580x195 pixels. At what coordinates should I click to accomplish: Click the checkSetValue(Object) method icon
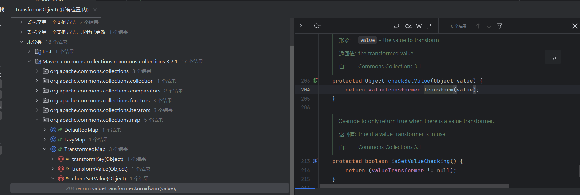point(61,178)
